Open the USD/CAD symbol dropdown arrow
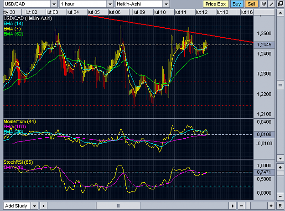The height and width of the screenshot is (211, 285). [54, 4]
